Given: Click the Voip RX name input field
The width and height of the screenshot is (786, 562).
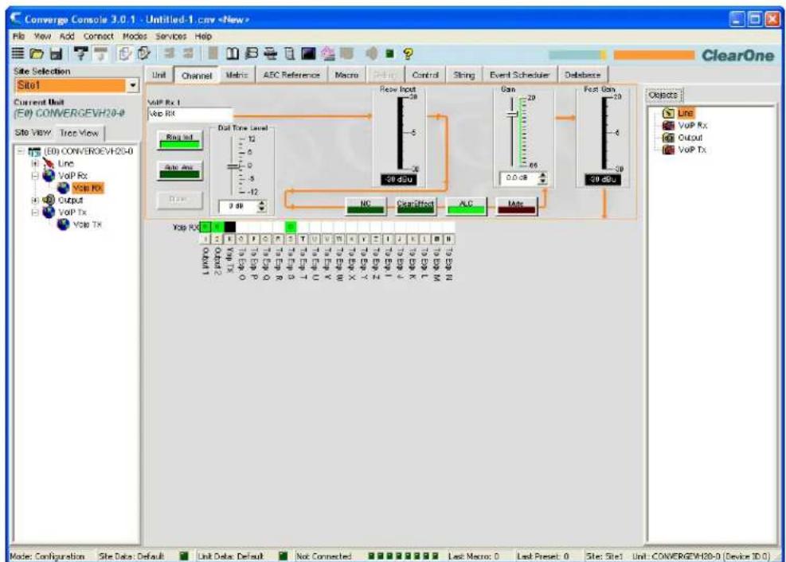Looking at the screenshot, I should click(190, 114).
